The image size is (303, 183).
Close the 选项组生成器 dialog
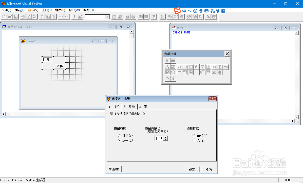coord(212,99)
